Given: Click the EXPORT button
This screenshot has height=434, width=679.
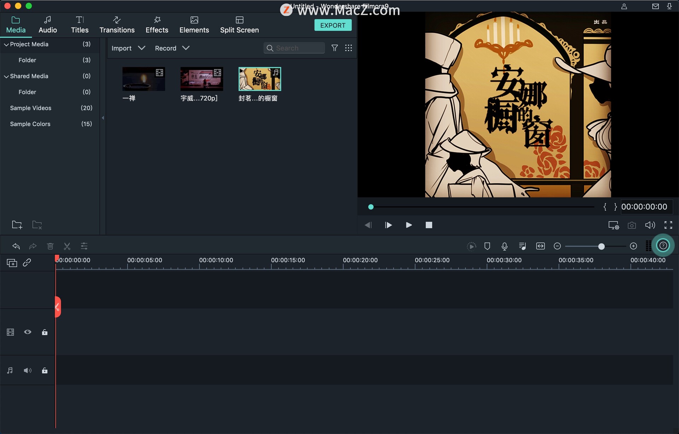Looking at the screenshot, I should click(x=333, y=25).
